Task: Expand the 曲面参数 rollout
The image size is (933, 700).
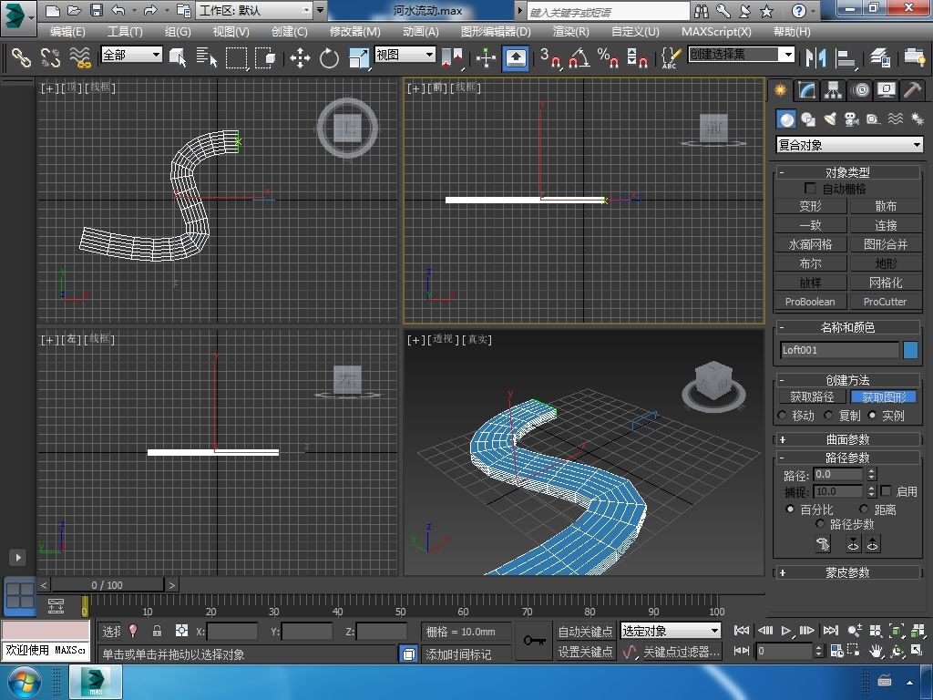Action: coord(847,439)
